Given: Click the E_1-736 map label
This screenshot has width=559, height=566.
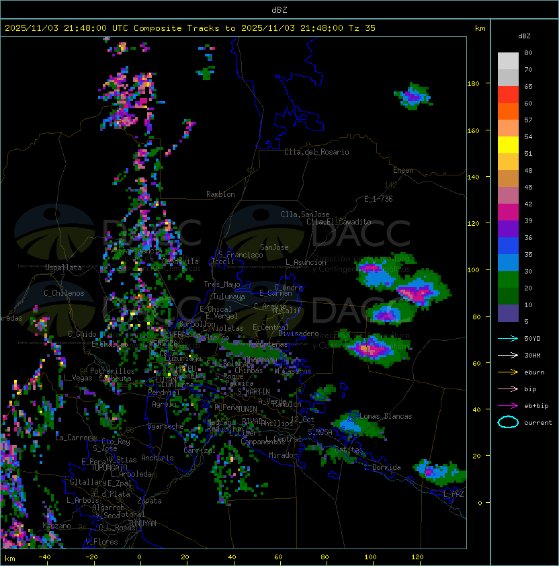Looking at the screenshot, I should 378,199.
